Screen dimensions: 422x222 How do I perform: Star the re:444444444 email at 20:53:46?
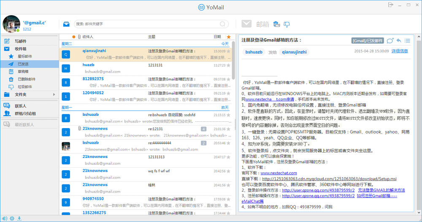coord(228,143)
